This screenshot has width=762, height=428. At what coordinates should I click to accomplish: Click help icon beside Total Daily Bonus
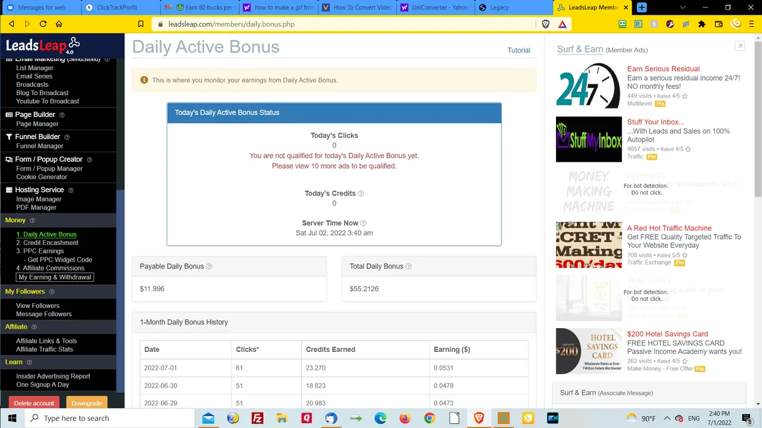point(408,266)
